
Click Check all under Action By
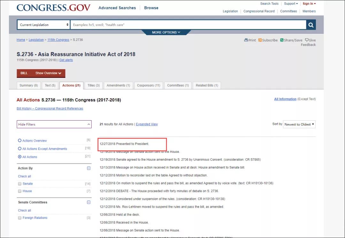pyautogui.click(x=24, y=176)
